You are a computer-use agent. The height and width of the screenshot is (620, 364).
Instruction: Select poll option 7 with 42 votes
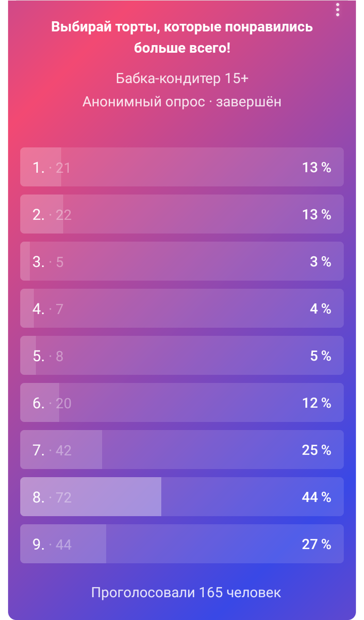(x=182, y=450)
